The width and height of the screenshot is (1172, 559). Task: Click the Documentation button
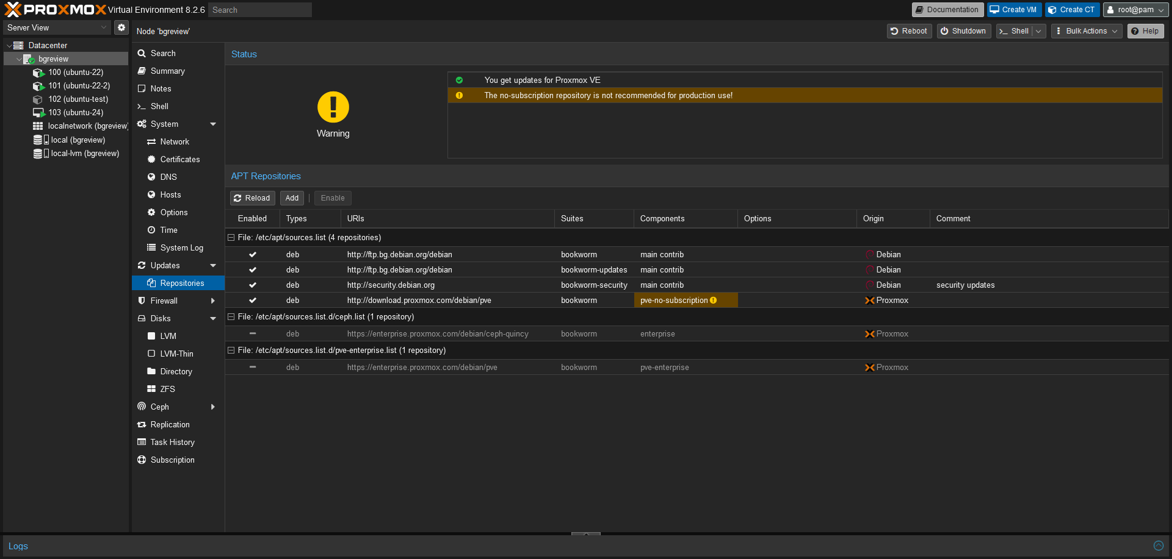(947, 10)
